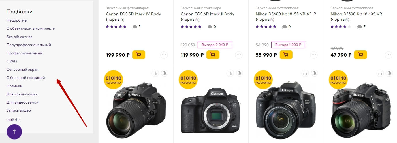Open Canon EOS 5D Mark IV Body product page

(x=133, y=17)
